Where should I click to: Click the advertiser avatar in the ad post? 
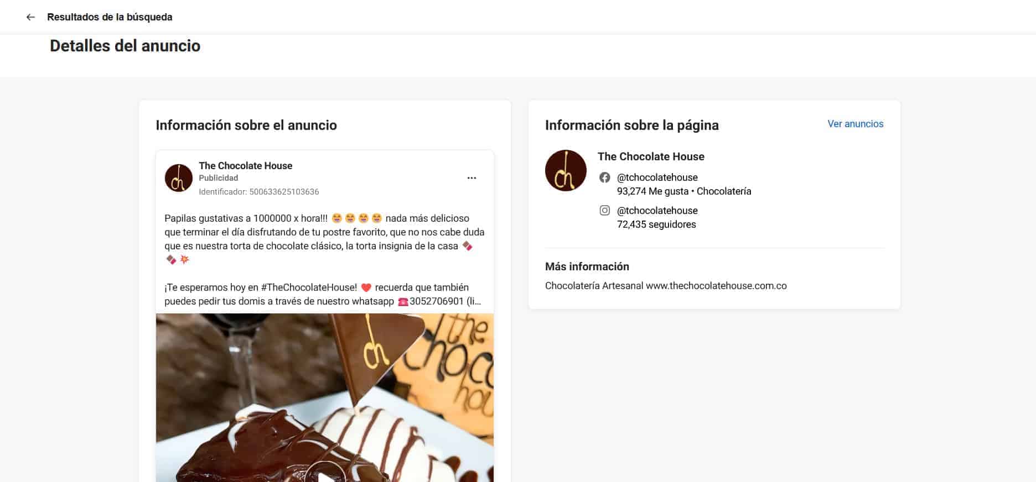(x=179, y=178)
